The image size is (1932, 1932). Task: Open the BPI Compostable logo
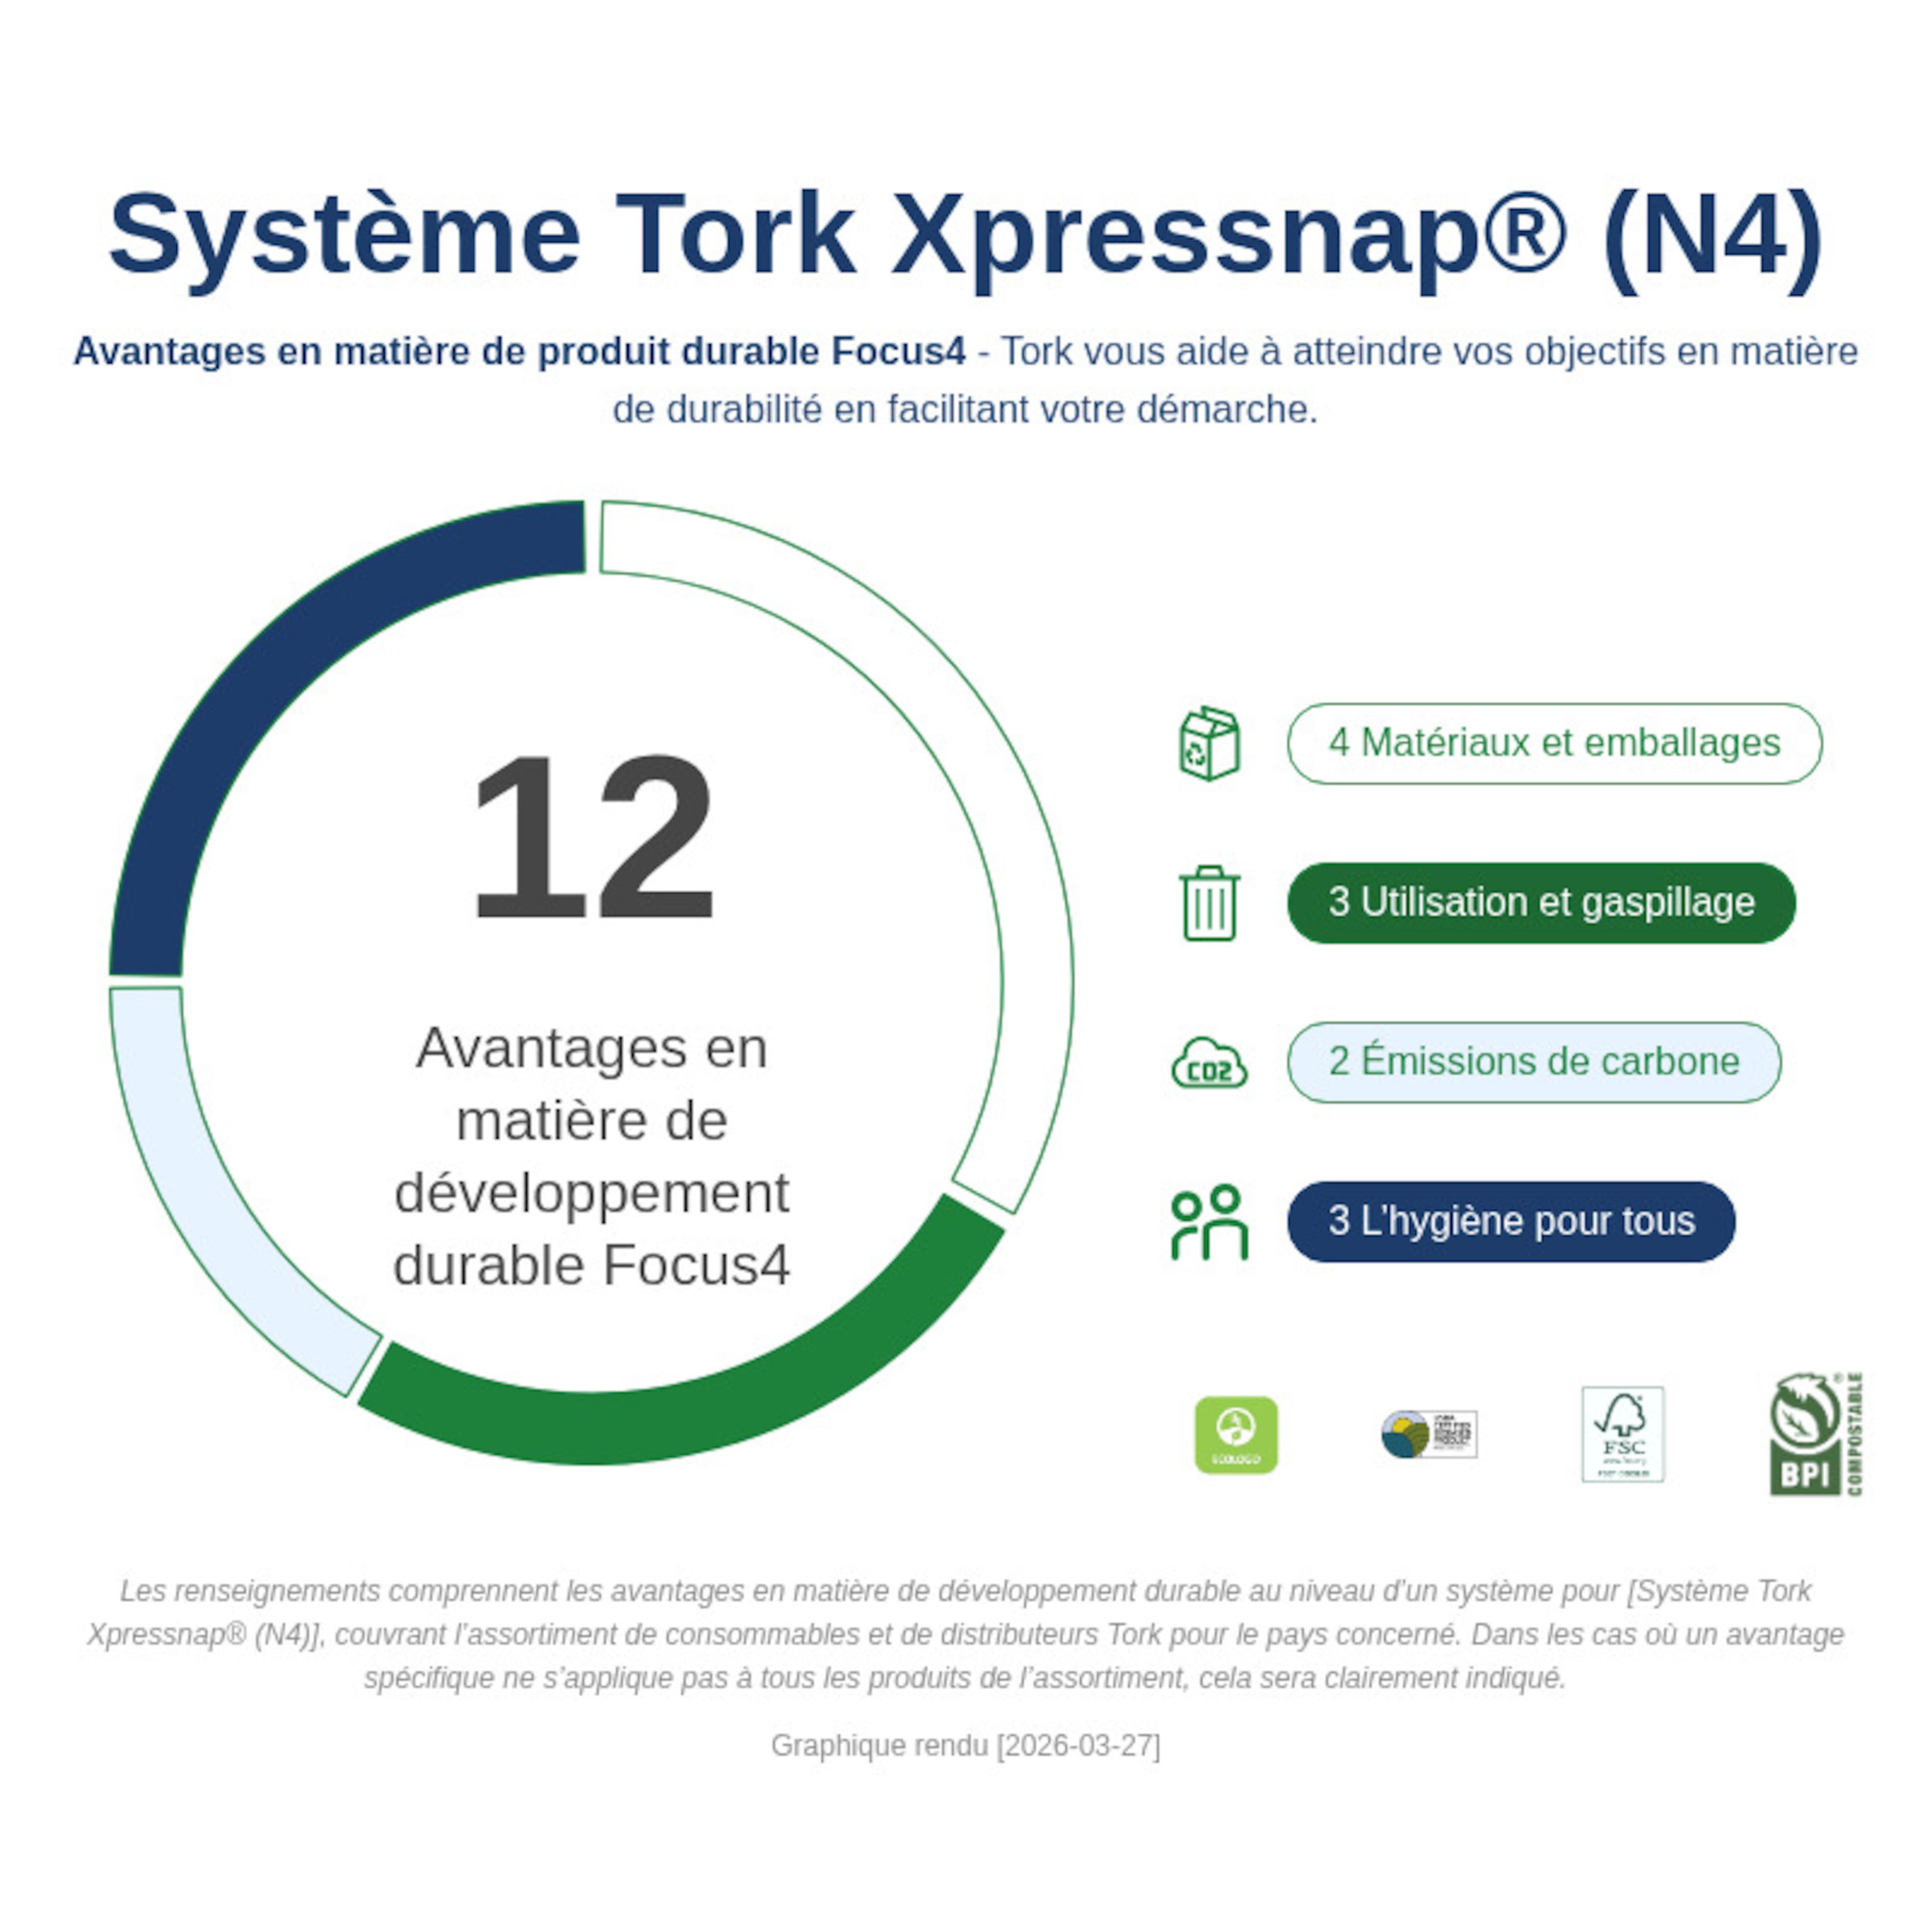click(x=1816, y=1434)
